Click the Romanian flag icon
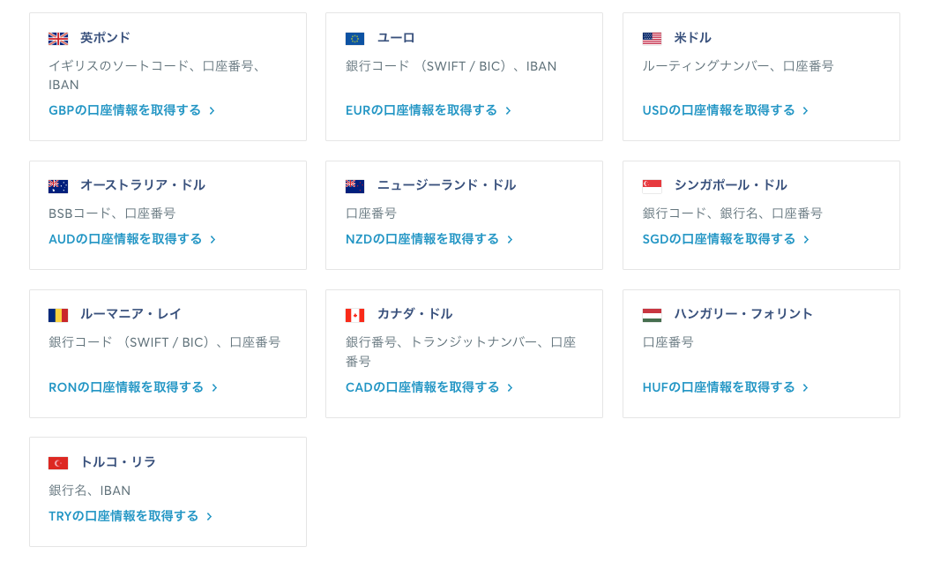The image size is (925, 562). pos(58,315)
